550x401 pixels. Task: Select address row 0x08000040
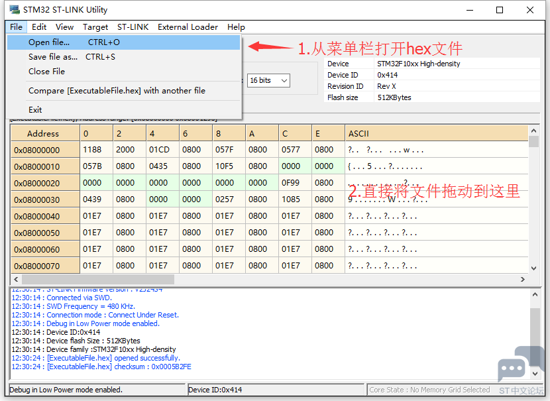(x=45, y=216)
